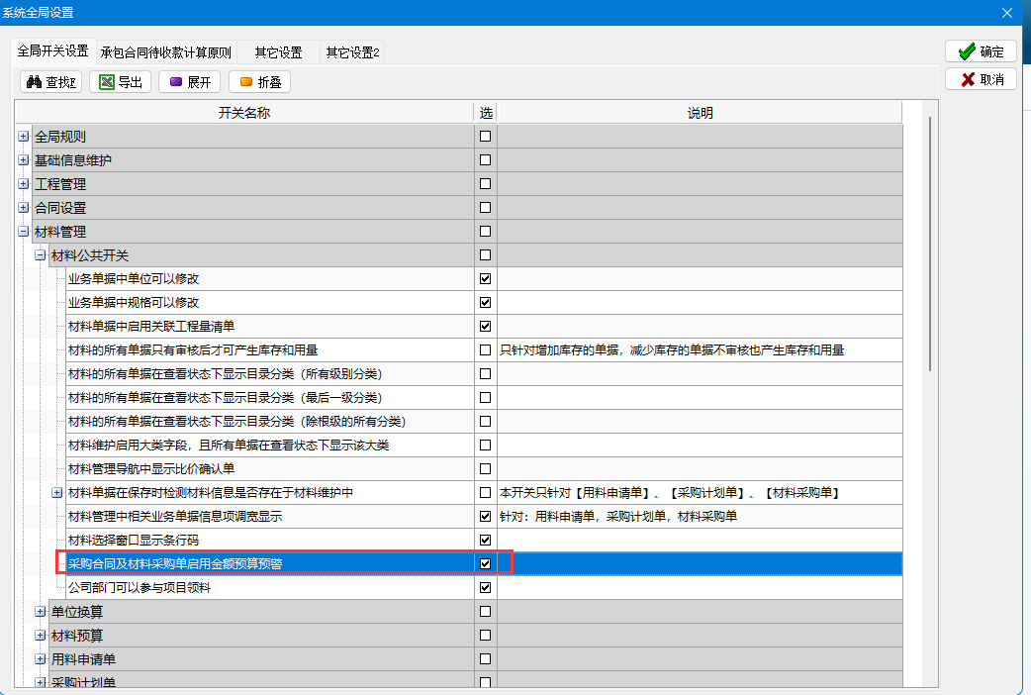Image resolution: width=1031 pixels, height=695 pixels.
Task: Confirm settings with green checkmark button
Action: click(981, 51)
